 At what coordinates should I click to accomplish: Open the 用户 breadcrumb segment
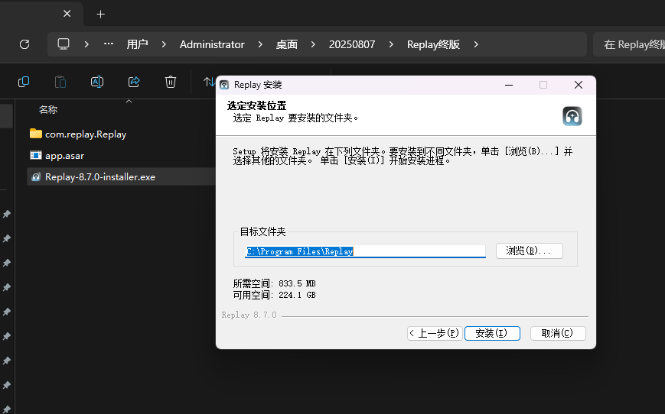[x=137, y=44]
